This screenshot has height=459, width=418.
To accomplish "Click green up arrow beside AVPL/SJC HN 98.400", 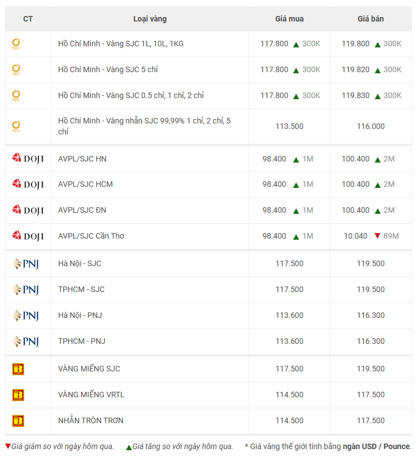I will click(296, 160).
